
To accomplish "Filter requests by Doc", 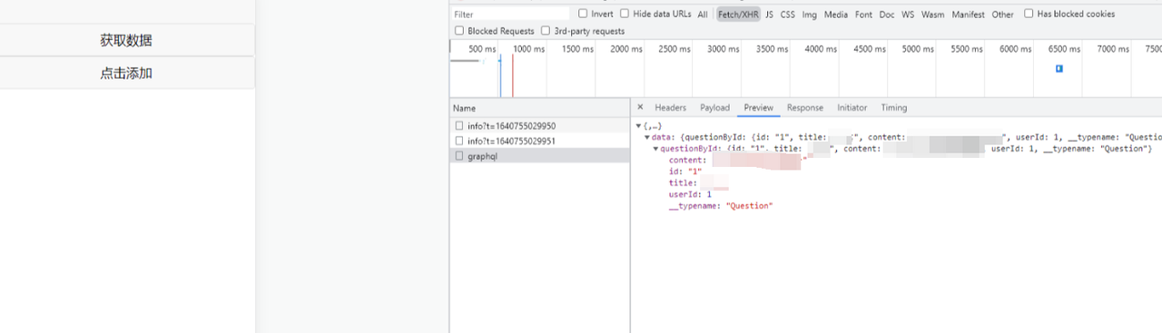I will click(887, 15).
